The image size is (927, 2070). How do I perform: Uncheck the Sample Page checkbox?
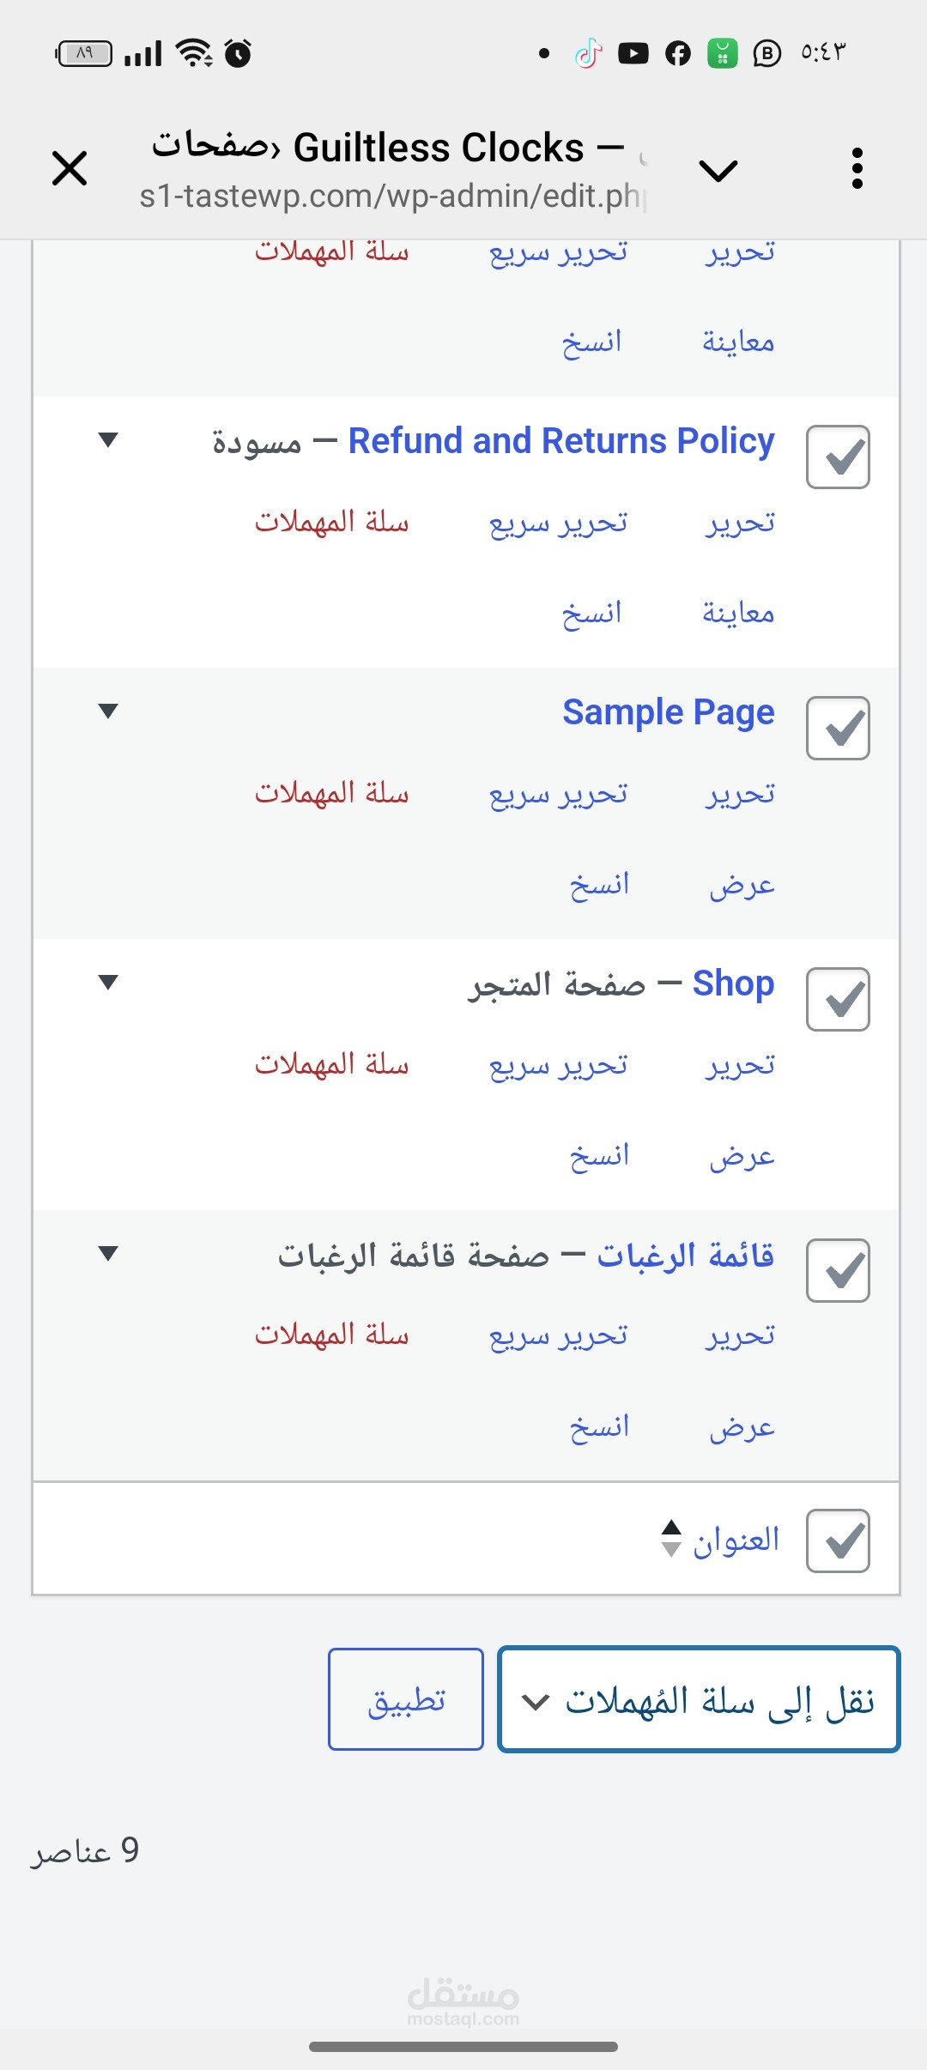838,728
